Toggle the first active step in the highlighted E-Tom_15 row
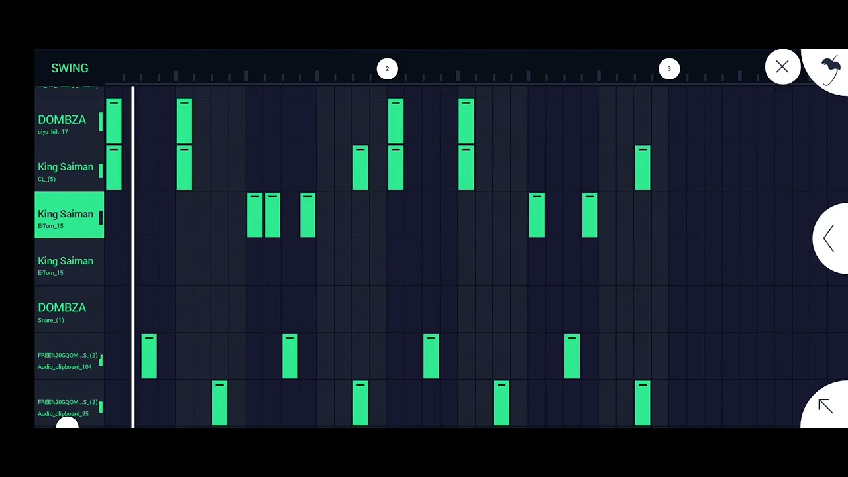The height and width of the screenshot is (477, 848). click(254, 215)
